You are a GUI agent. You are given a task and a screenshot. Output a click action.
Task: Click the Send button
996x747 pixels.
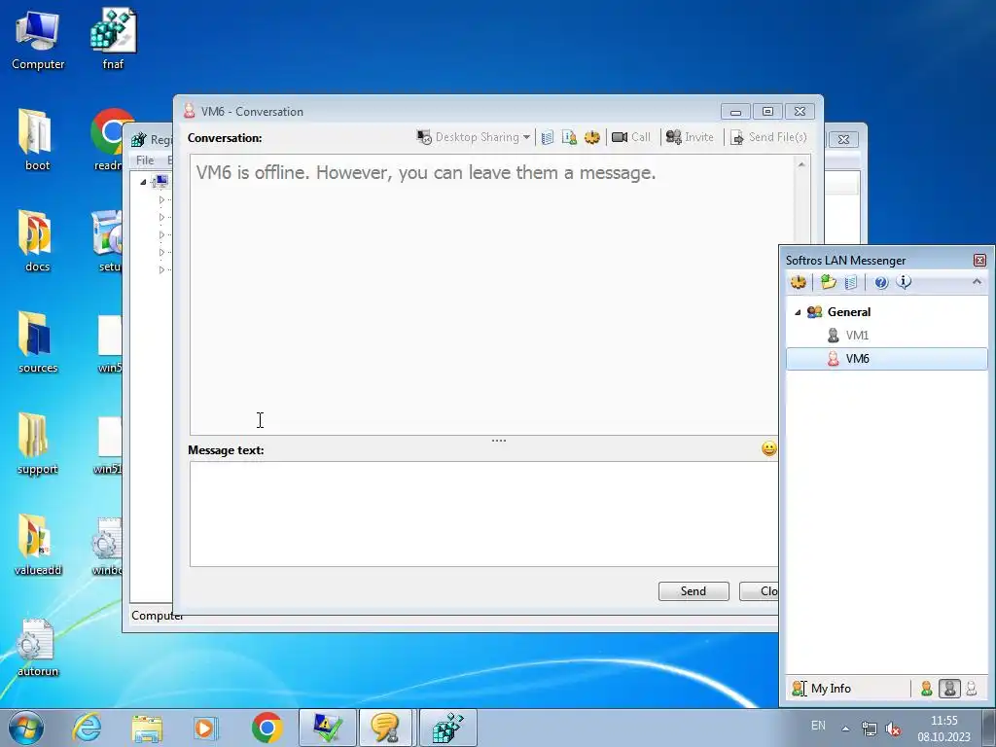coord(693,590)
